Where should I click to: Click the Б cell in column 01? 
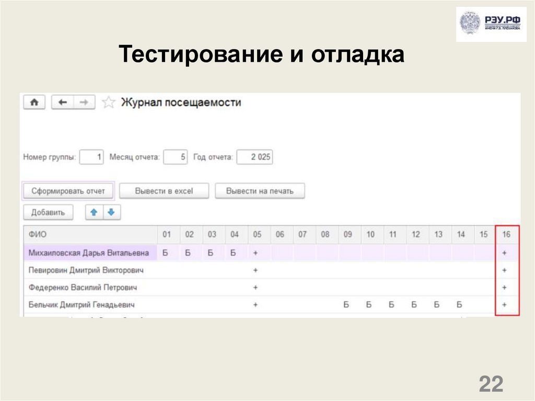pos(165,252)
